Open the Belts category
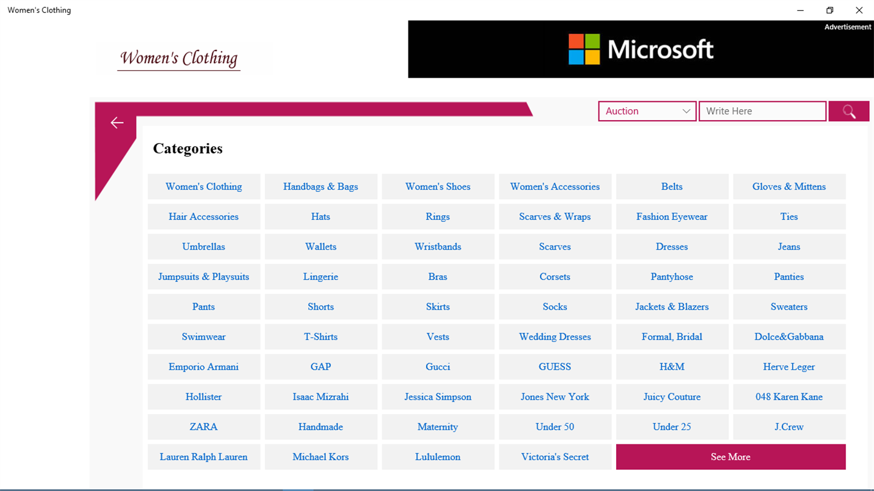The height and width of the screenshot is (491, 874). 672,187
